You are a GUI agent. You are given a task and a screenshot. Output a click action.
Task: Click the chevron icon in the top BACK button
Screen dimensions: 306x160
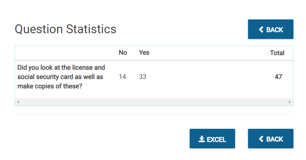point(261,30)
